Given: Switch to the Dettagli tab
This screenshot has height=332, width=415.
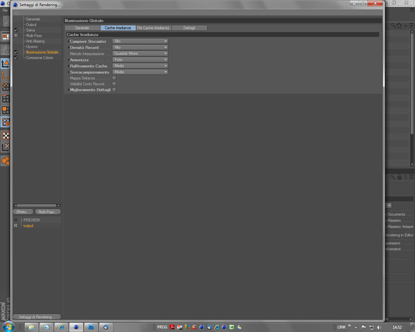Looking at the screenshot, I should (189, 28).
